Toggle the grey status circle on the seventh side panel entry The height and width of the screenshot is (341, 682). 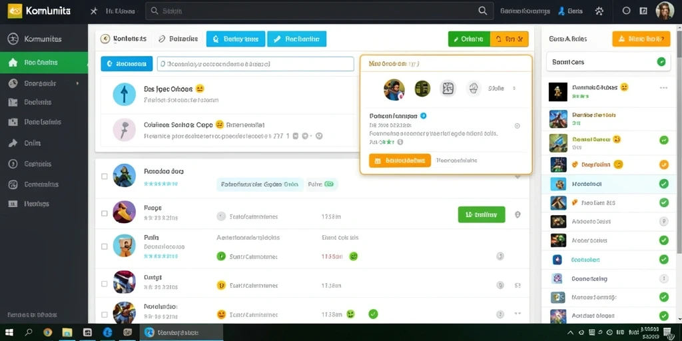pos(664,221)
